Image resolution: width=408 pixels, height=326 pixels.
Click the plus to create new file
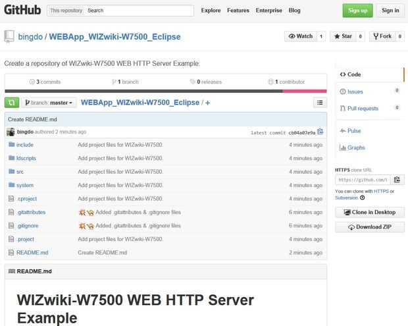pyautogui.click(x=208, y=103)
